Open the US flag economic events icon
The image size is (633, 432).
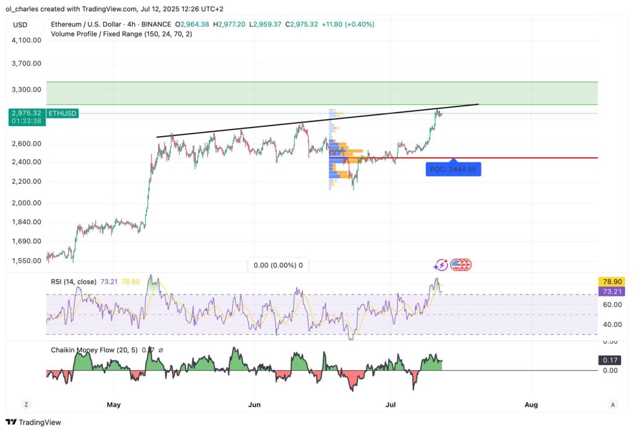point(459,264)
